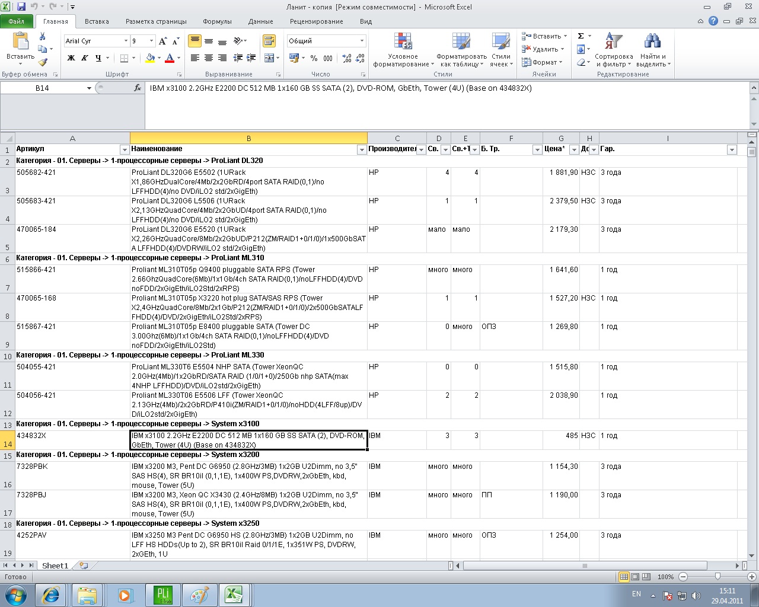
Task: Apply the red font color
Action: click(x=170, y=58)
